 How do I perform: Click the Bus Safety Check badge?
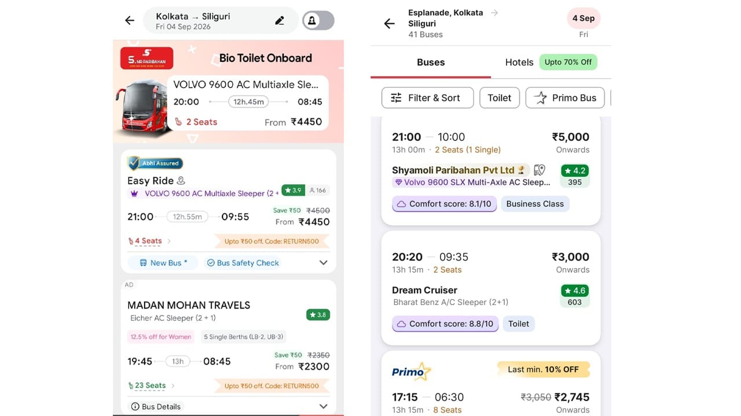tap(243, 263)
